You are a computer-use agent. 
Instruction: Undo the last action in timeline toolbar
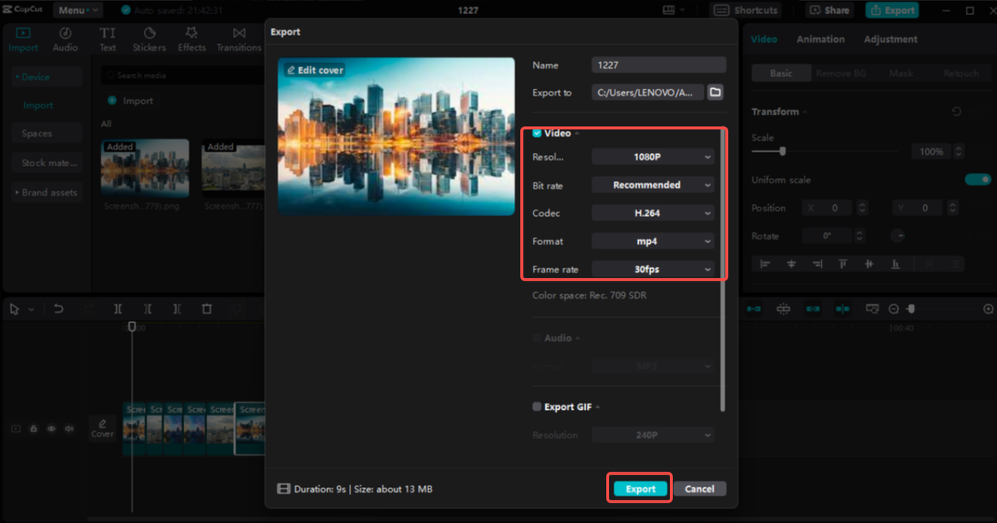pyautogui.click(x=58, y=309)
